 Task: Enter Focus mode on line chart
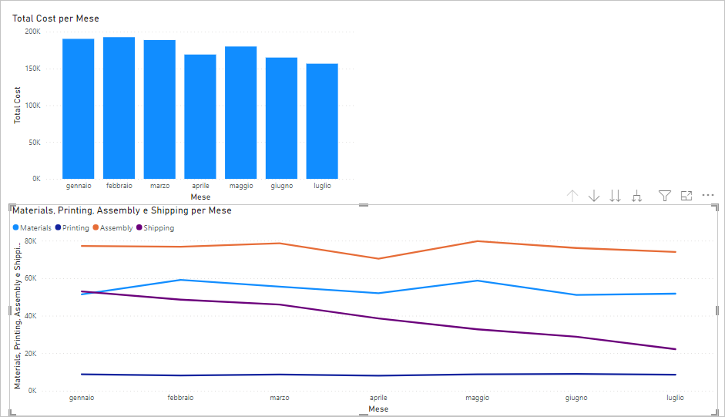tap(686, 196)
